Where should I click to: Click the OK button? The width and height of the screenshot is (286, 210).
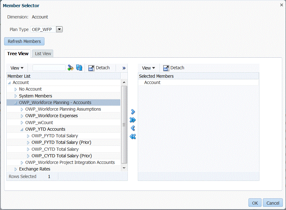[255, 203]
